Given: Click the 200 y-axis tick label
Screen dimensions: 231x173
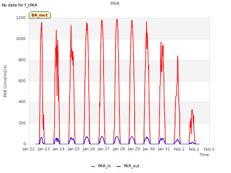Looking at the screenshot, I should 22,123.
